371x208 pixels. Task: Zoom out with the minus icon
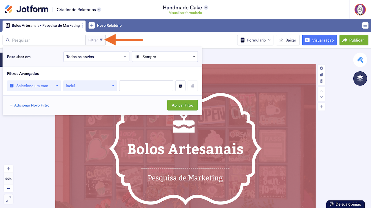8,188
